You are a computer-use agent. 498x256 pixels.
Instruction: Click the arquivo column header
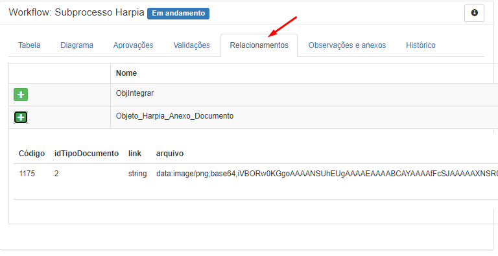click(170, 154)
